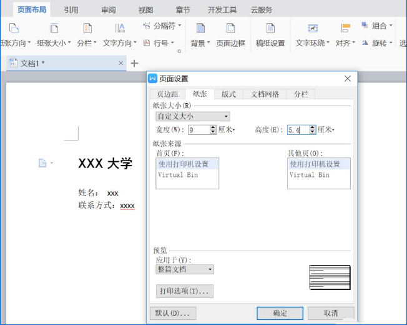Switch to the 页边距 tab
Screen dimensions: 407x325
tap(167, 94)
